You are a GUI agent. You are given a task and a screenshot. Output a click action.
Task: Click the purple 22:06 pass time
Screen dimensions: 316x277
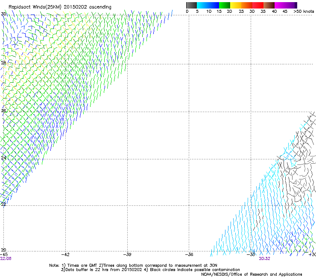click(6, 259)
